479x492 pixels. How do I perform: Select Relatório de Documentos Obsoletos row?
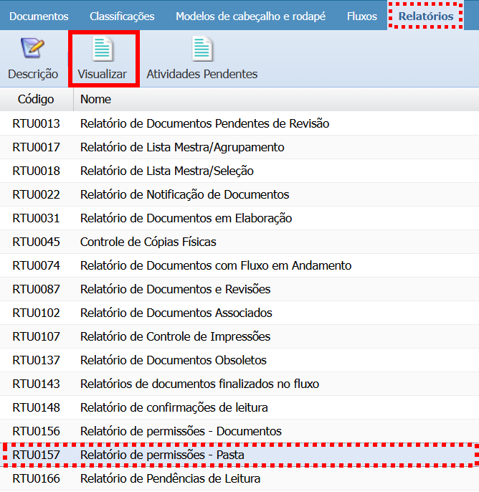click(173, 360)
